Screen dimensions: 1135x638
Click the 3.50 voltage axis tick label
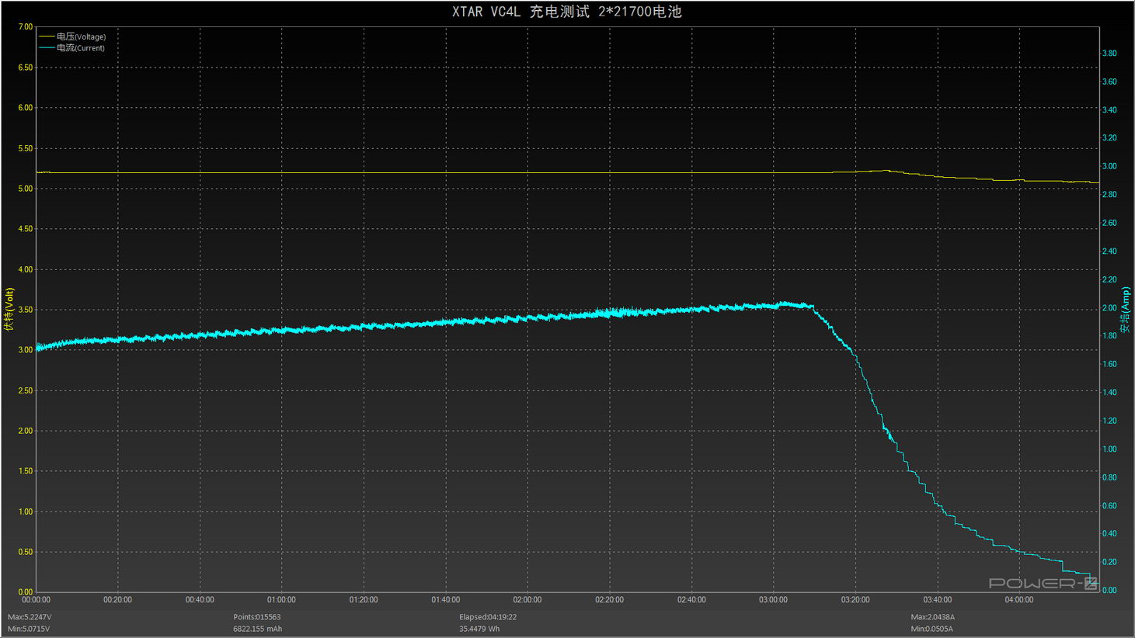(25, 310)
